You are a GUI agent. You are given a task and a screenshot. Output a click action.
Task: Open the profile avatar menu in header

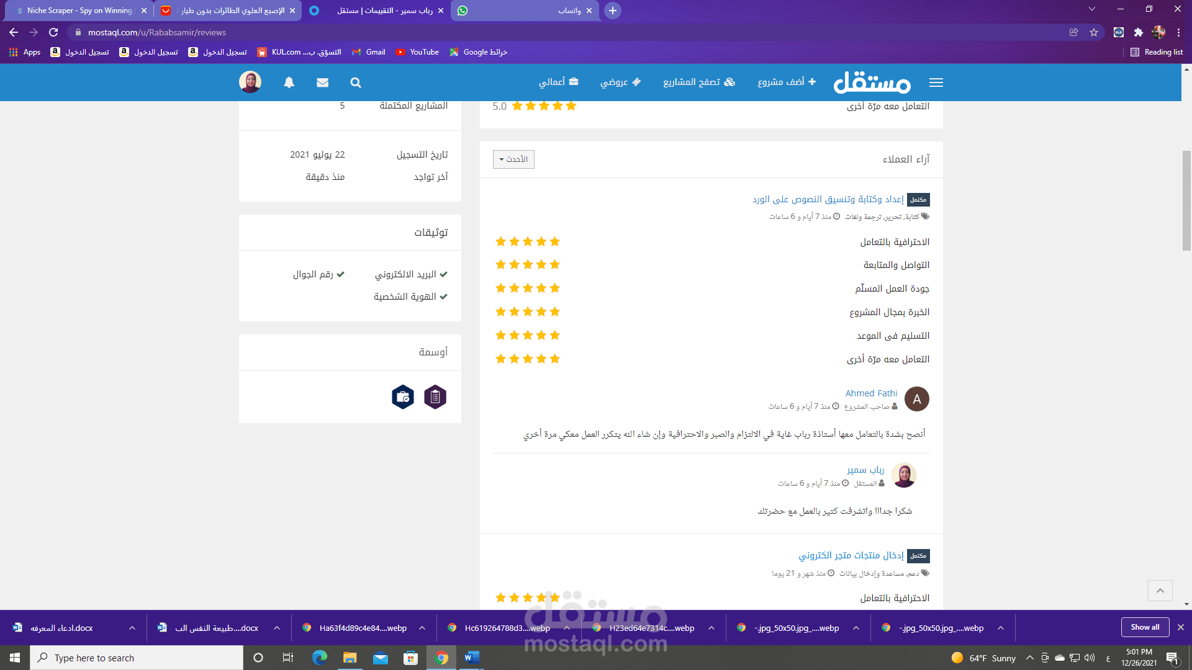click(250, 82)
